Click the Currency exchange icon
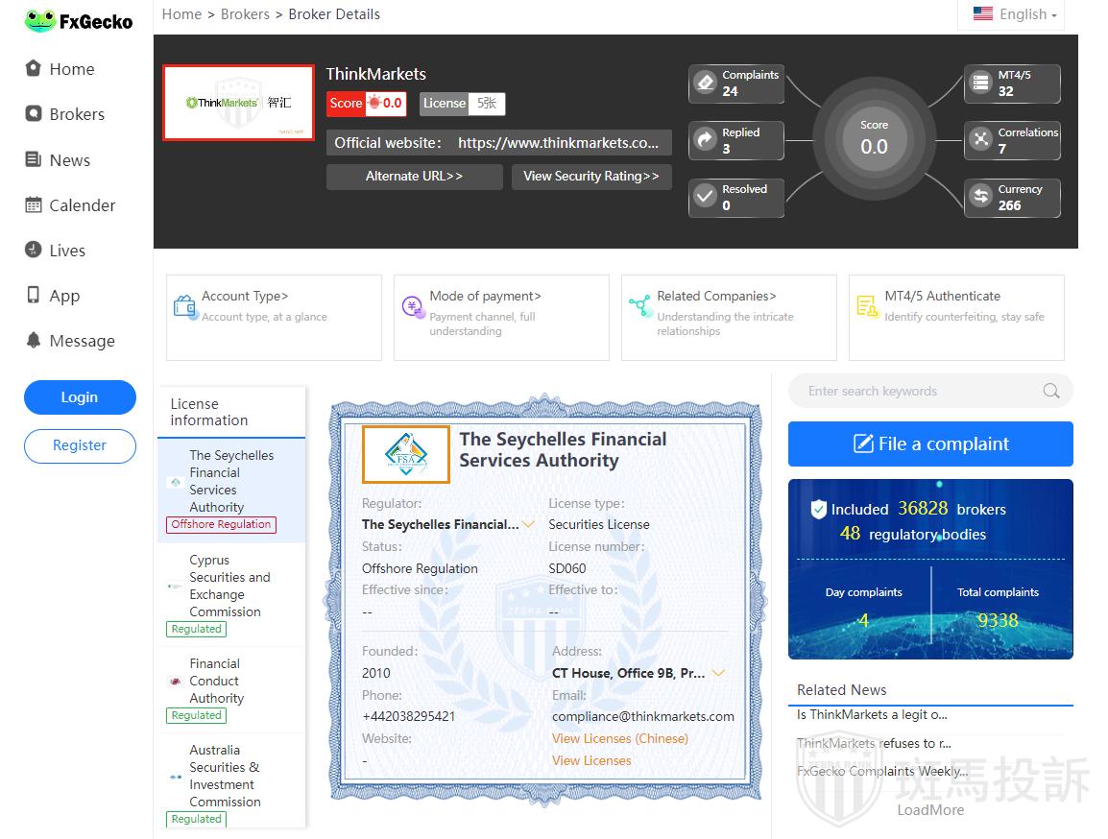Image resolution: width=1108 pixels, height=839 pixels. 980,197
